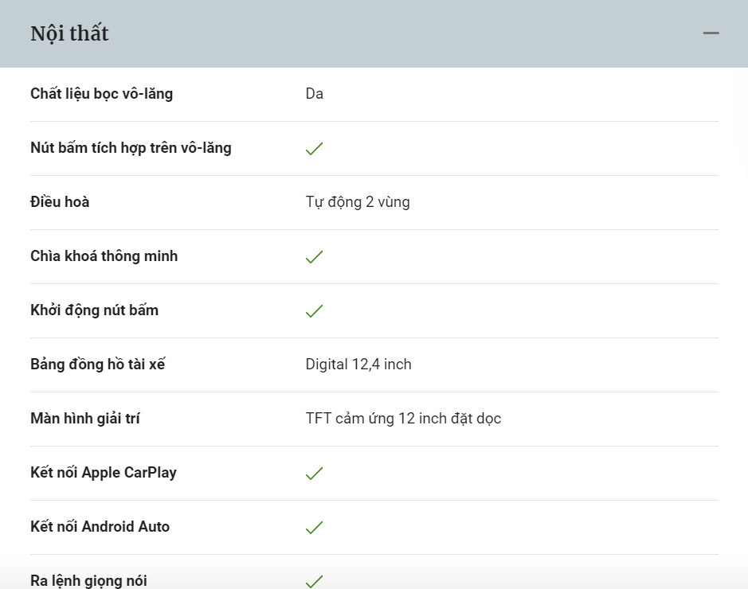
Task: Select the Kết nối Apple CarPlay label
Action: coord(104,473)
